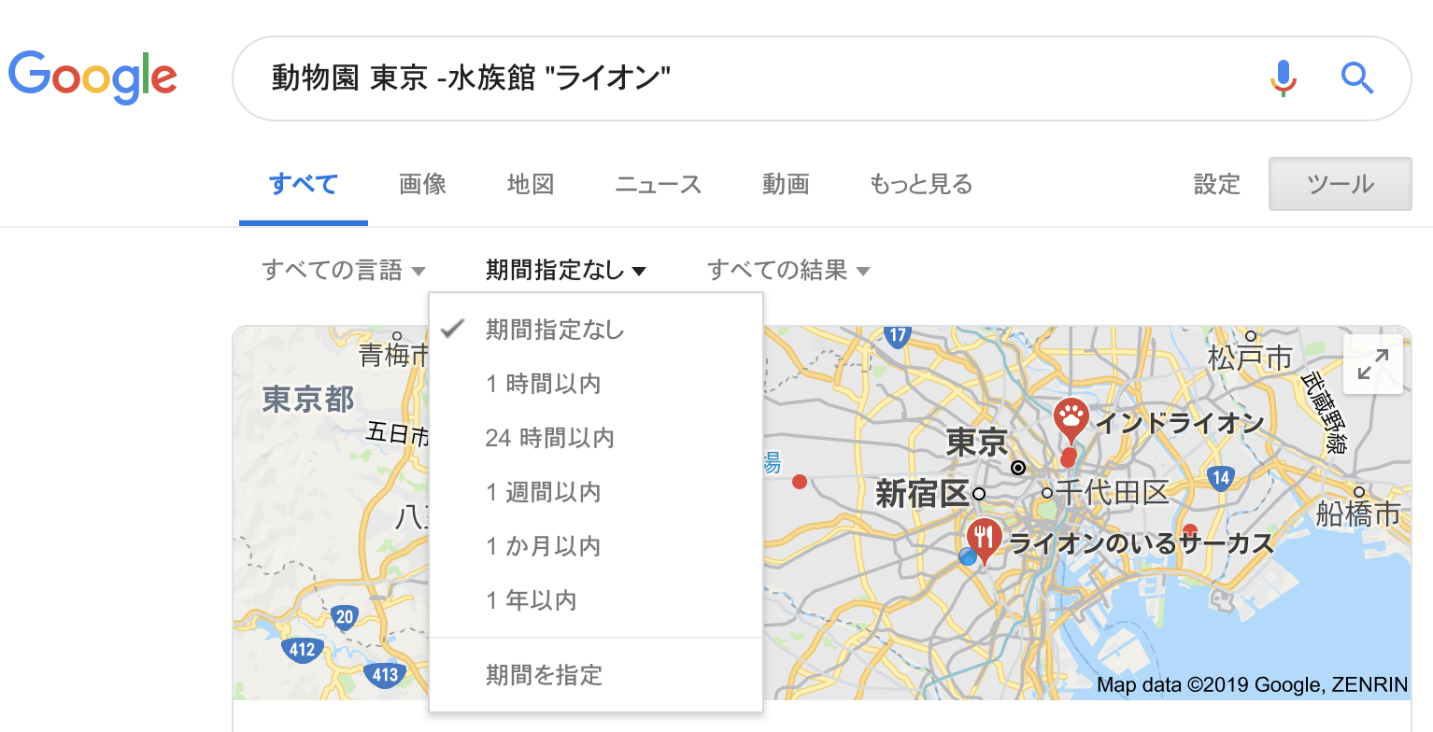Select the 24 時間以内 time filter
The image size is (1433, 732).
point(549,437)
